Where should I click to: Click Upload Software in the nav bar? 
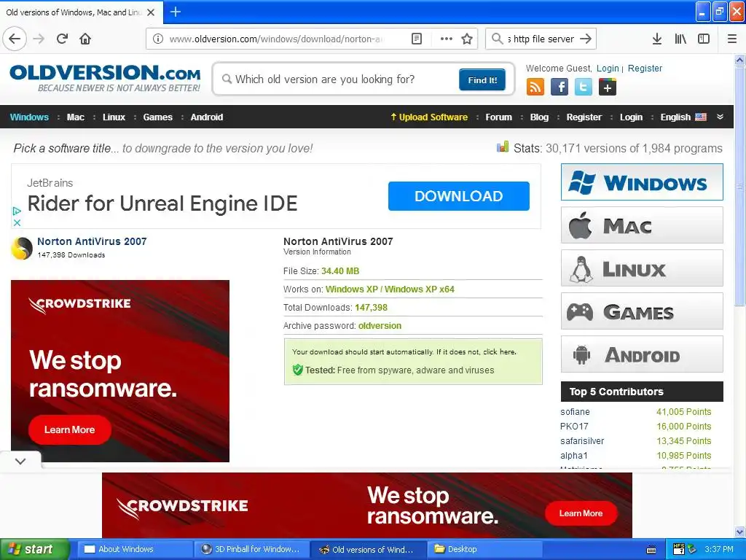pos(429,117)
